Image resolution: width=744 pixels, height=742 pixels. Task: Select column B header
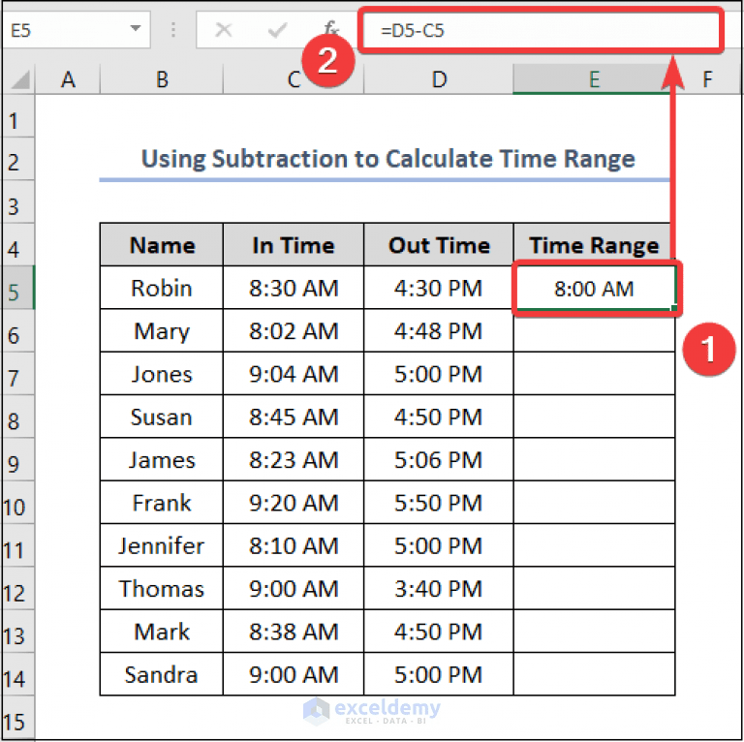(x=162, y=79)
